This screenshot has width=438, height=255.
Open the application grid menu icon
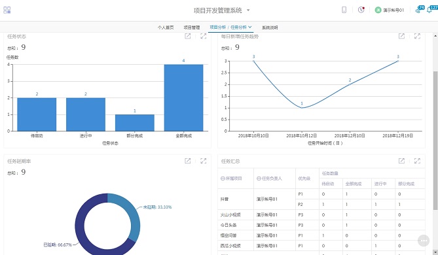click(x=7, y=10)
